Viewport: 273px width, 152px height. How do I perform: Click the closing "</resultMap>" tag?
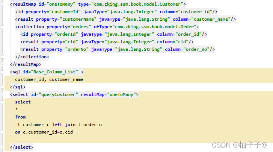[26, 64]
